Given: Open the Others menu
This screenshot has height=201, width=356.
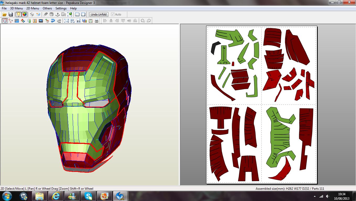Looking at the screenshot, I should tap(47, 8).
